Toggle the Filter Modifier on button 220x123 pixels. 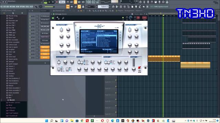point(62,30)
